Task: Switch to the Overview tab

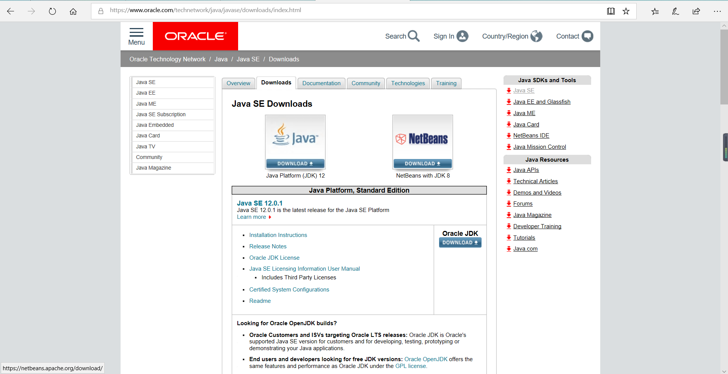Action: click(x=238, y=83)
